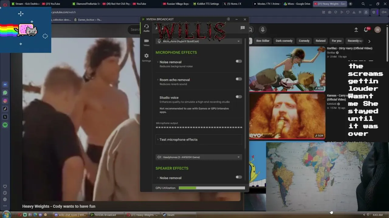The image size is (389, 218).
Task: Switch to Red Hot Chili Peppers browser tab
Action: pos(116,4)
